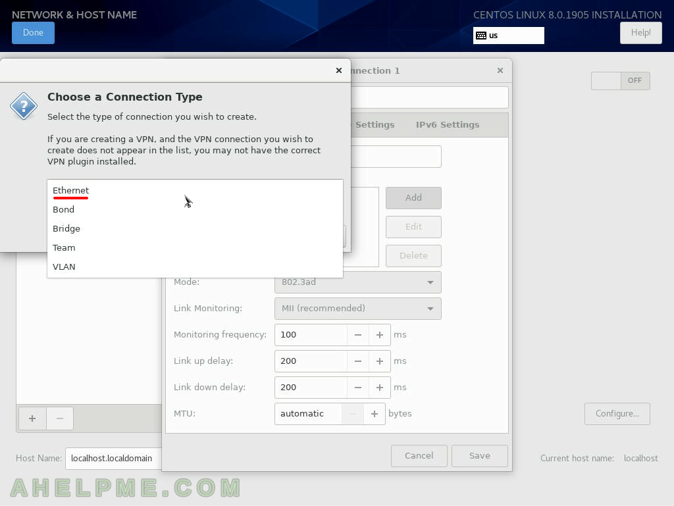Cancel the bond connection editor
This screenshot has width=674, height=506.
coord(419,456)
